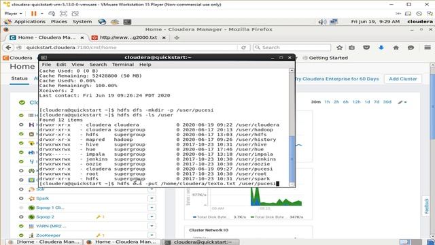Open the Firefox bookmarks library icon
Screen dimensions: 435x245
pos(352,48)
